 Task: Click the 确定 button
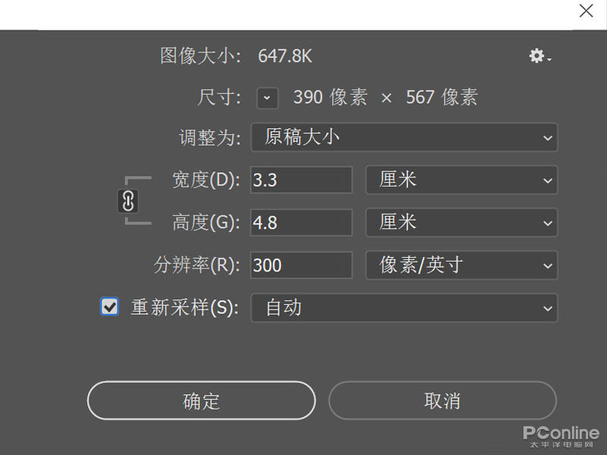[201, 400]
